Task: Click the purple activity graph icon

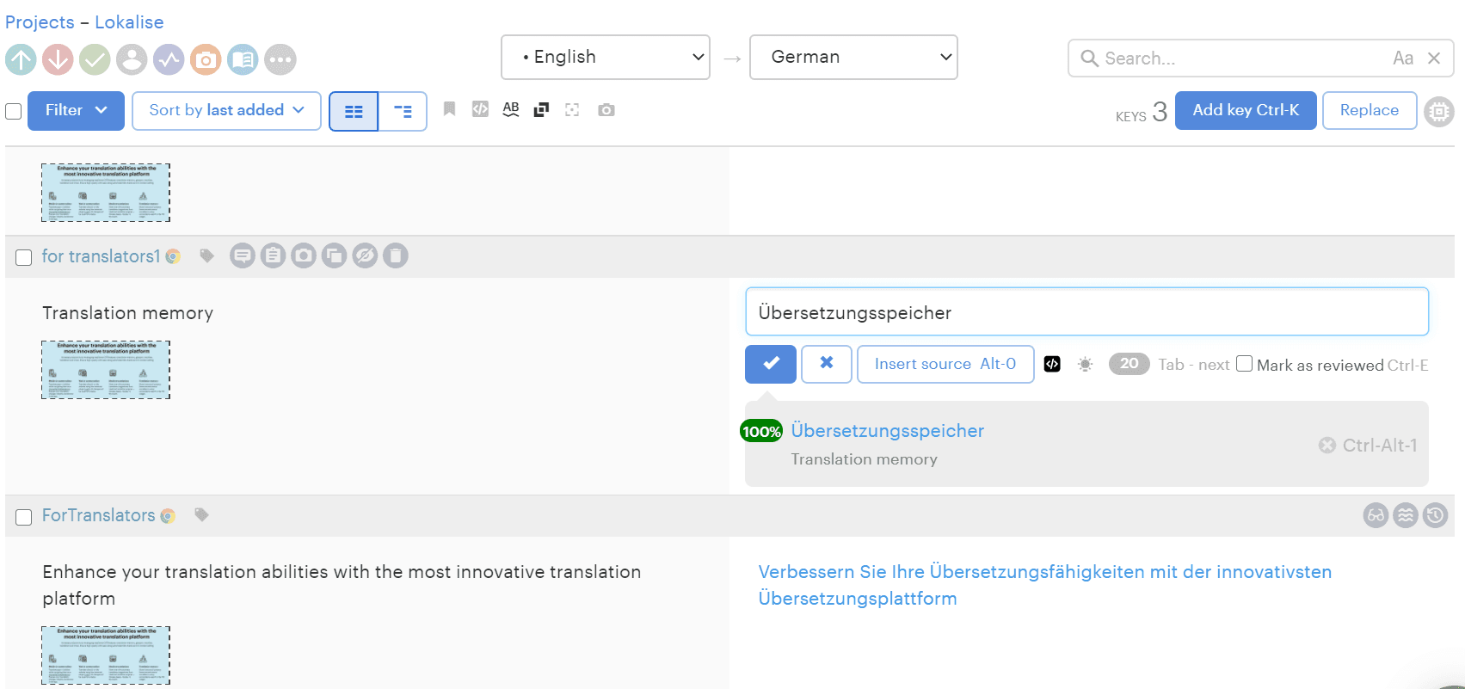Action: 169,59
